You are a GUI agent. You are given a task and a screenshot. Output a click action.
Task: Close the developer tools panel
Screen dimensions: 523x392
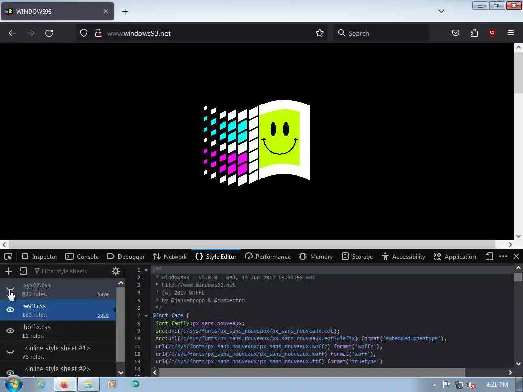pos(516,256)
